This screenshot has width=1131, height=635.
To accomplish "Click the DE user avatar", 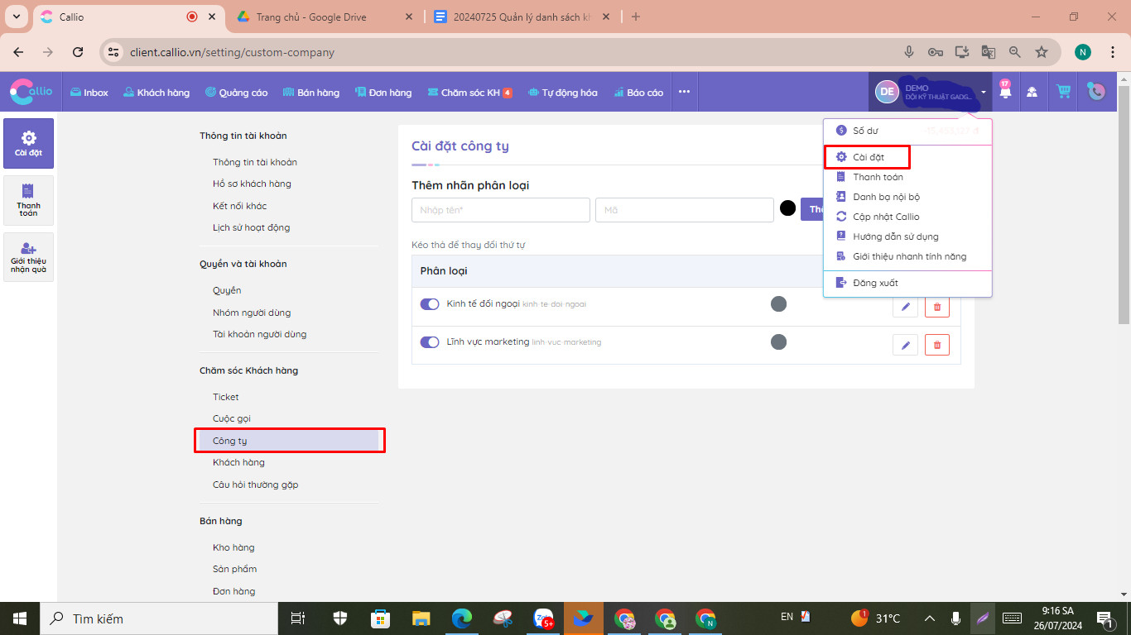I will [x=887, y=92].
